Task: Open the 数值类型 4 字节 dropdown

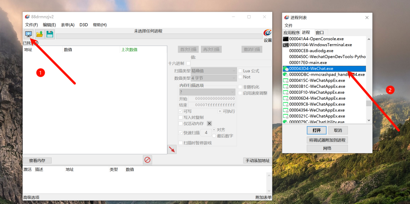Action: pos(214,78)
